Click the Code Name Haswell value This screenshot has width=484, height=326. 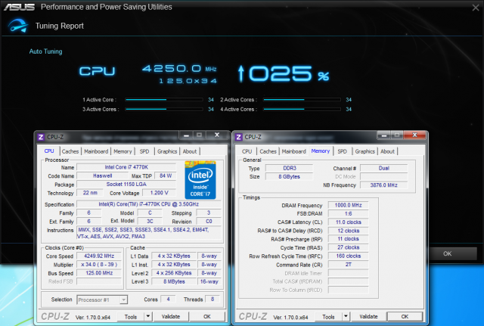click(103, 175)
